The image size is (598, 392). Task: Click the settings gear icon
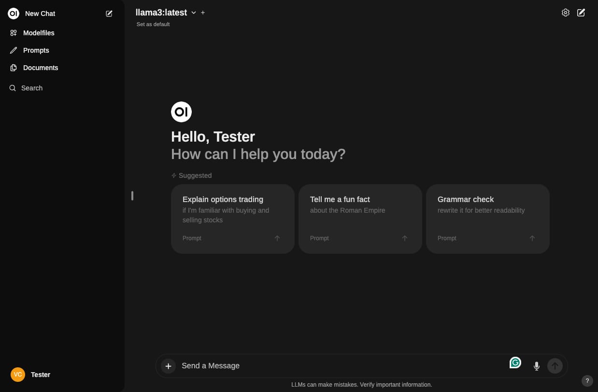[x=565, y=13]
